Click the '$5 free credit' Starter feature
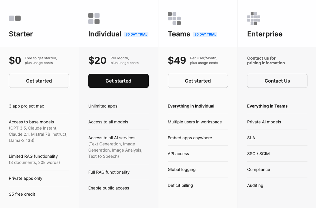316x208 pixels. pyautogui.click(x=22, y=194)
